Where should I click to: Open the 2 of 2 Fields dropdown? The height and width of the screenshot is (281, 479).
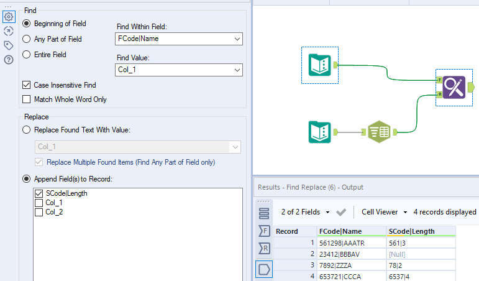(304, 212)
